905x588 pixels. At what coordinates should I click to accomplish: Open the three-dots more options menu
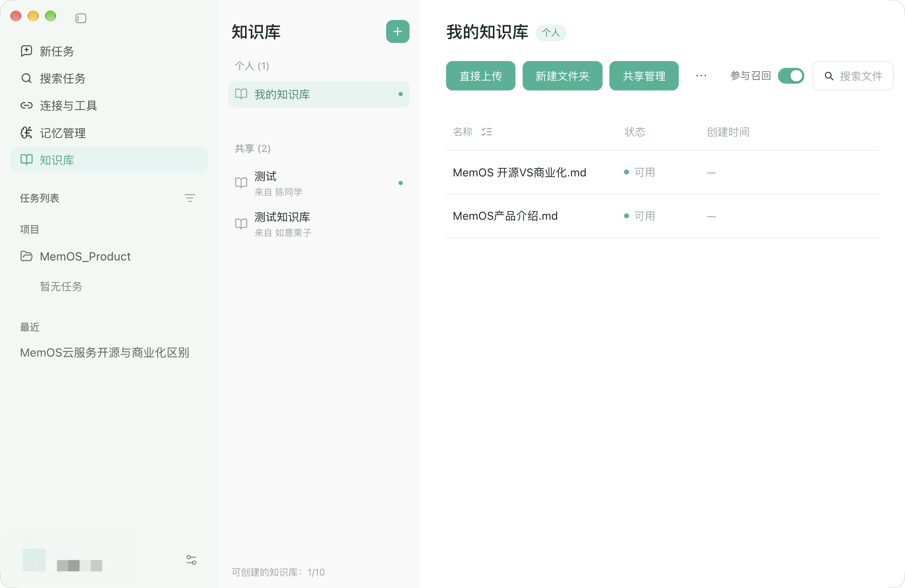pos(701,76)
